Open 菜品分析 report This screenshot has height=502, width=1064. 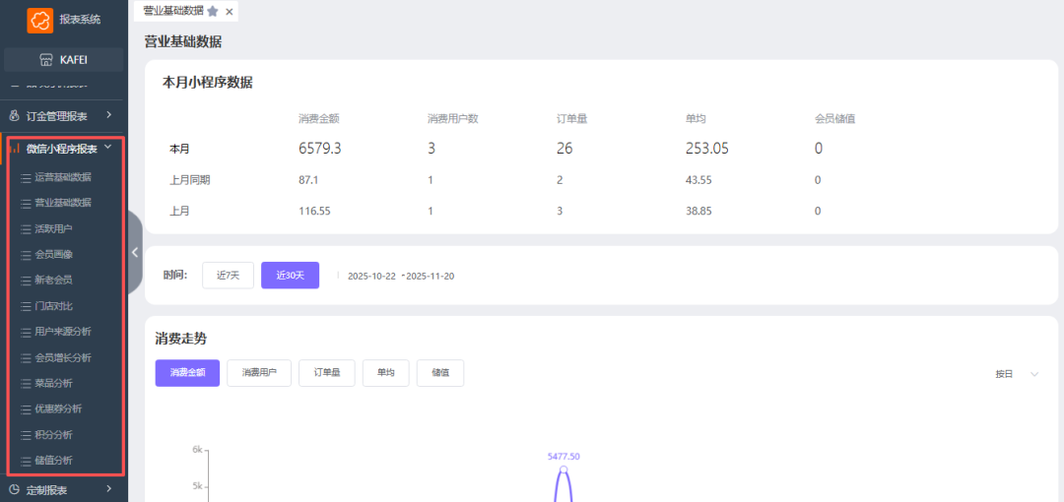(x=53, y=384)
